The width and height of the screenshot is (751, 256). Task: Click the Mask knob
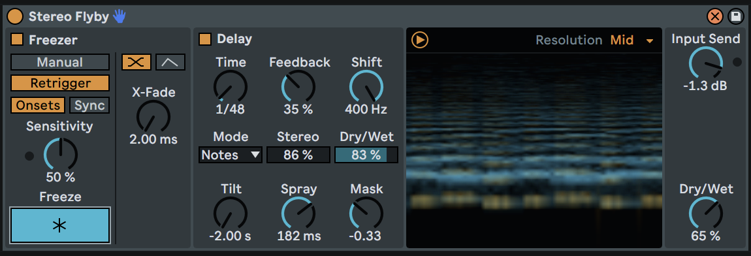[366, 214]
